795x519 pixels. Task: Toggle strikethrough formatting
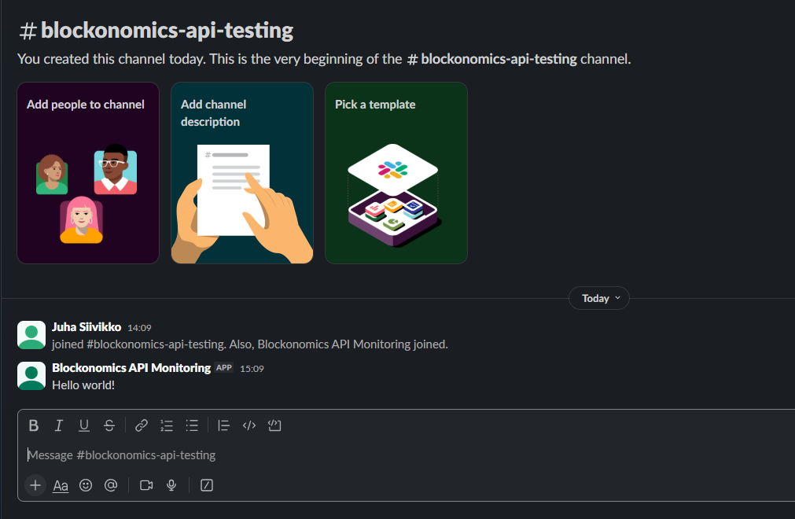(x=109, y=425)
